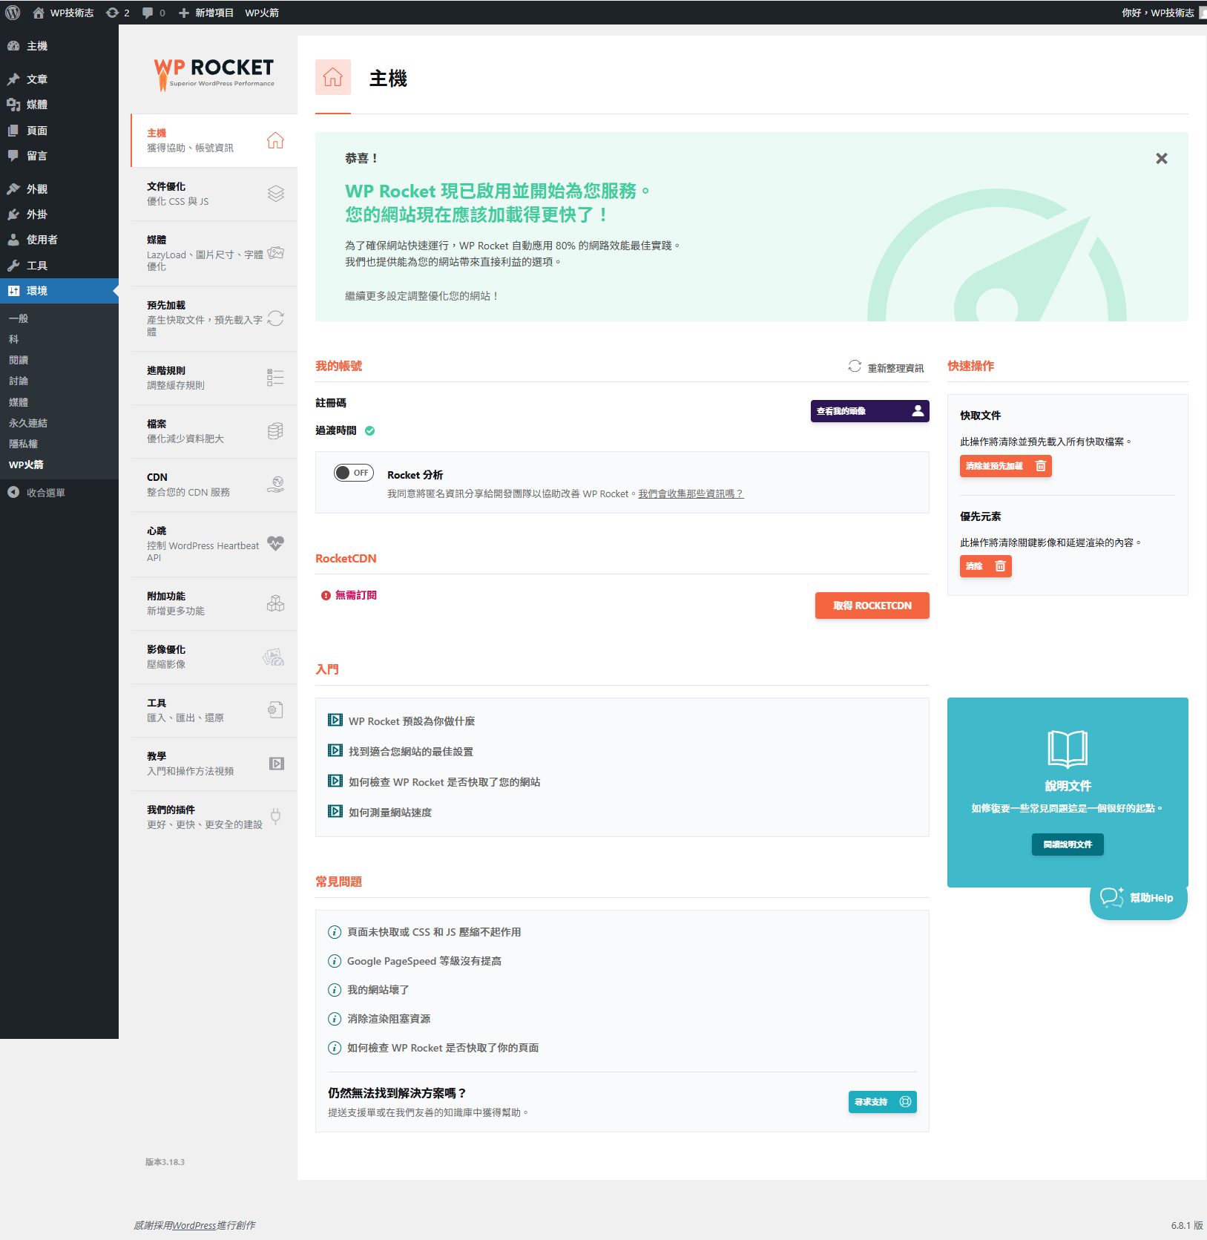This screenshot has height=1240, width=1207.
Task: Open 媒體 images icon in WP Rocket menu
Action: [275, 253]
